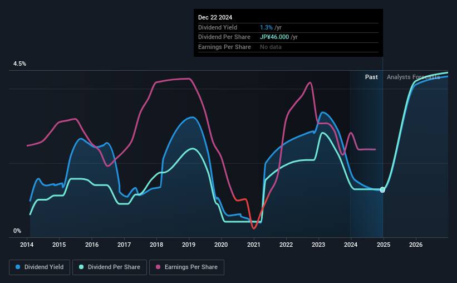Select the 2020 x-axis label
This screenshot has width=457, height=283.
(x=221, y=245)
